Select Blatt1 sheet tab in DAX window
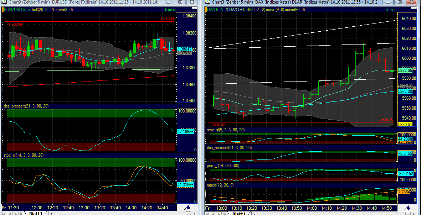 click(239, 213)
